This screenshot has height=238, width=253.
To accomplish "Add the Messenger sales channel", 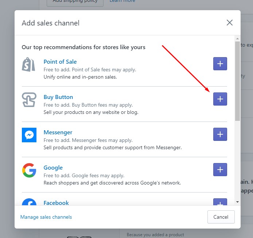I will tap(220, 134).
